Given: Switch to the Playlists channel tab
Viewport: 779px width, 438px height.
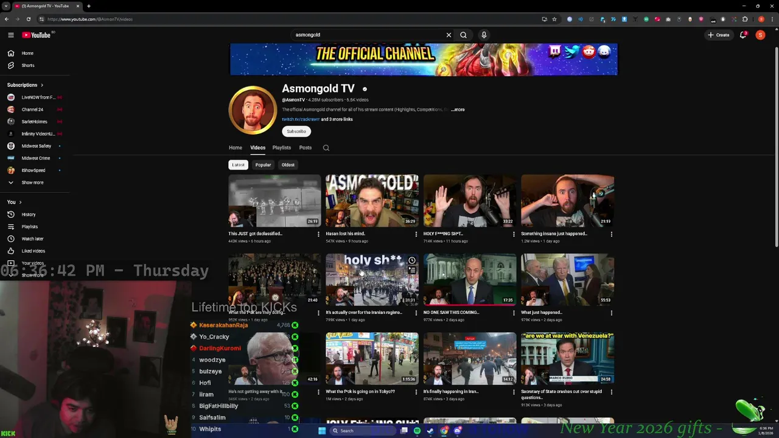Looking at the screenshot, I should pyautogui.click(x=282, y=148).
